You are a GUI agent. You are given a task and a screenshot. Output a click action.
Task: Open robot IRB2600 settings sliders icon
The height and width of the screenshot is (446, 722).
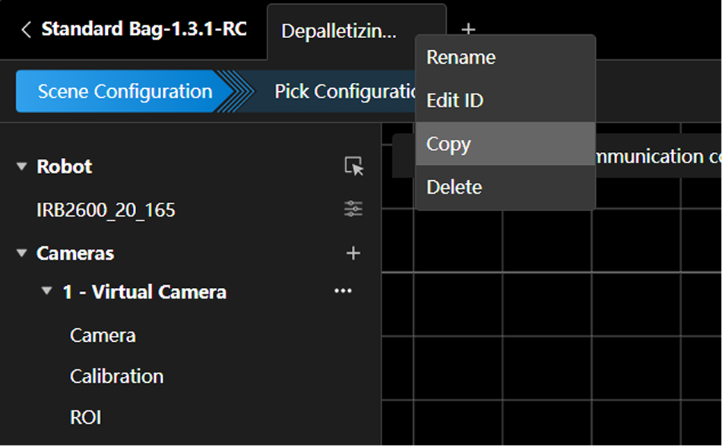point(353,209)
